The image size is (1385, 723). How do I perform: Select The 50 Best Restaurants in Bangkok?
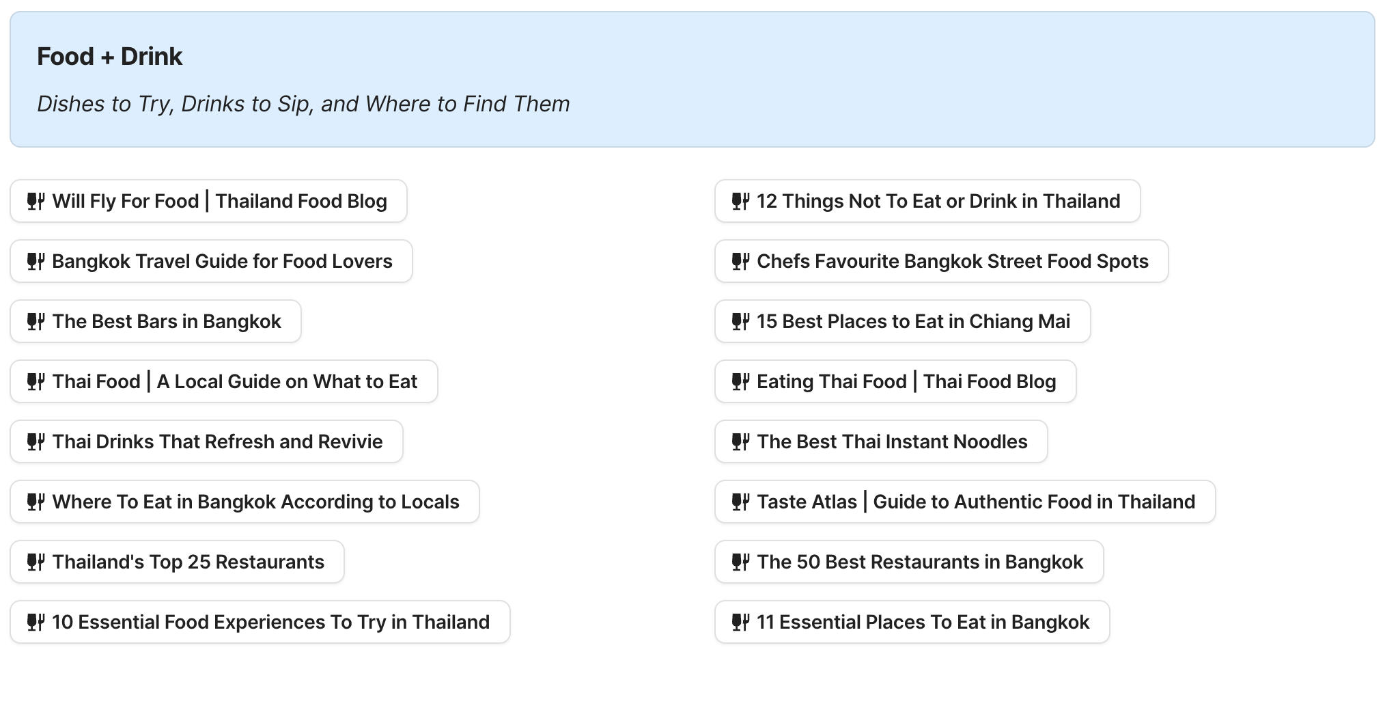pos(910,562)
